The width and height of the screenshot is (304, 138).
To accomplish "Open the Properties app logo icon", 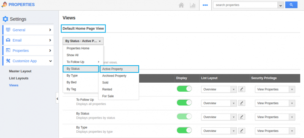I will click(4, 5).
